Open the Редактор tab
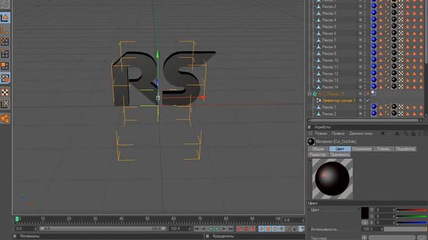The image size is (428, 240). [318, 155]
